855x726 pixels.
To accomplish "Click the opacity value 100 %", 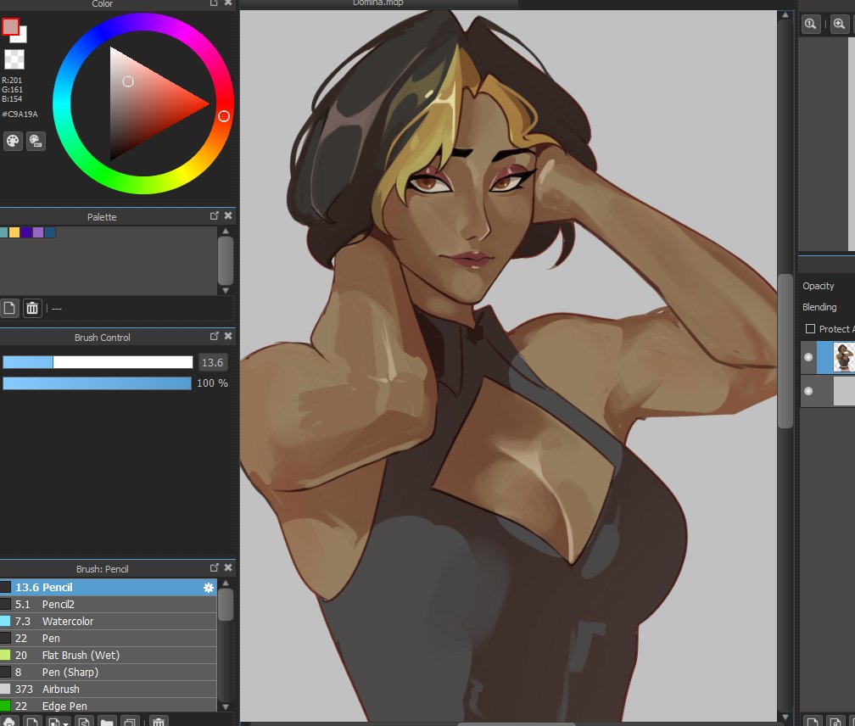I will click(213, 383).
